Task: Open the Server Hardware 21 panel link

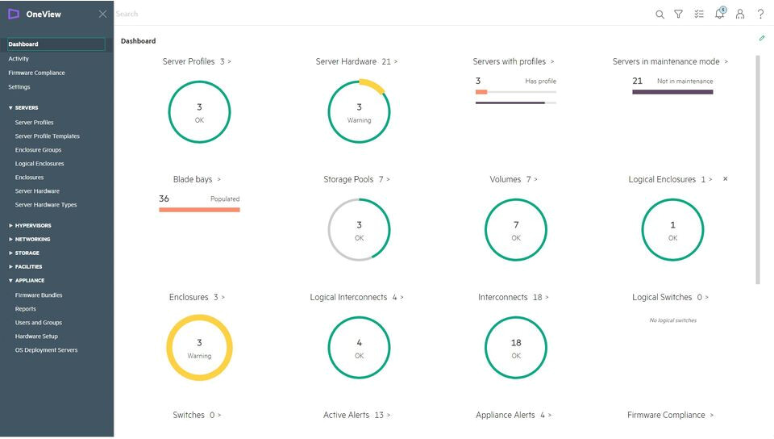Action: click(x=356, y=61)
